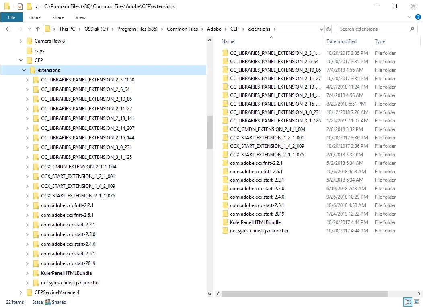Click the folder icon of Camera Raw 8 in the tree
Screen dimensions: 423x307
30,41
